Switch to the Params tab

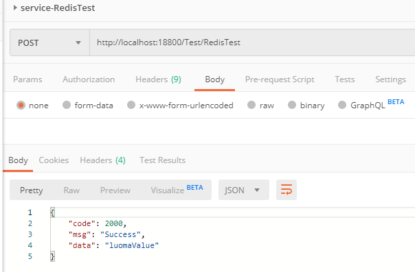tap(27, 79)
